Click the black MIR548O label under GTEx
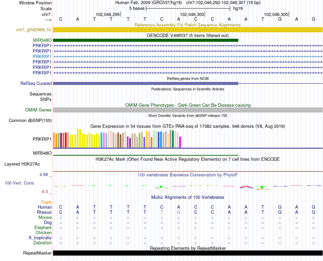This screenshot has width=323, height=261. point(42,153)
